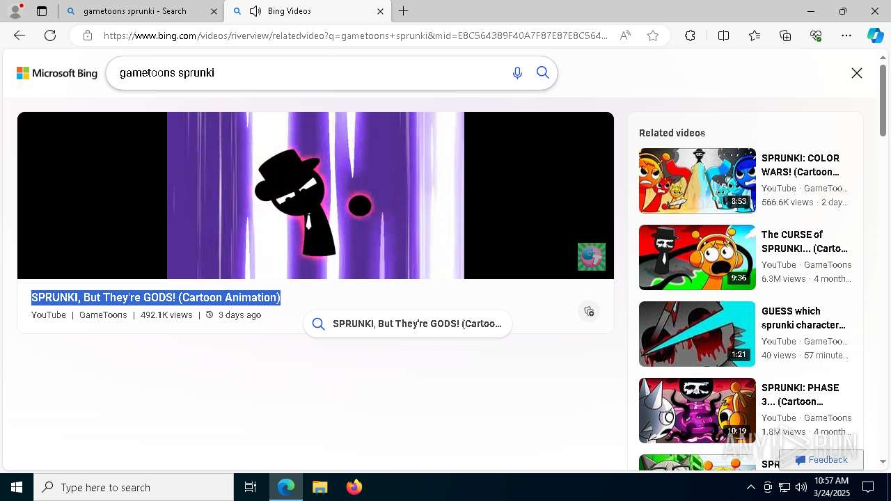Screen dimensions: 891x501
Task: Click the taskbar search box
Action: [134, 487]
